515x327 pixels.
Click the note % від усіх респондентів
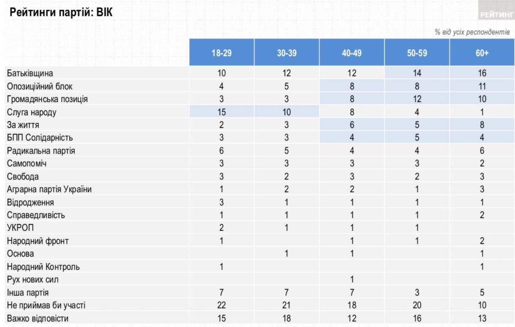tap(472, 32)
